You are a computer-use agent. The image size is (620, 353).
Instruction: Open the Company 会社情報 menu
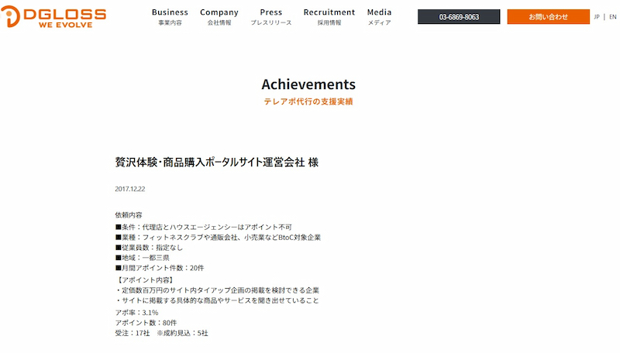coord(219,17)
